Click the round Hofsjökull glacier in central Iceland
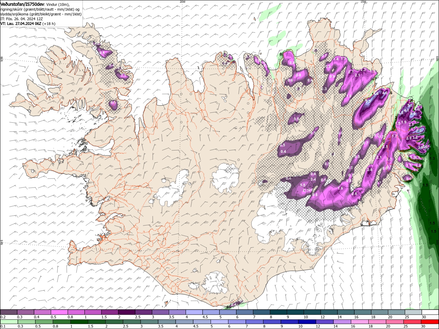Viewport: 439px width, 329px height. pos(225,178)
